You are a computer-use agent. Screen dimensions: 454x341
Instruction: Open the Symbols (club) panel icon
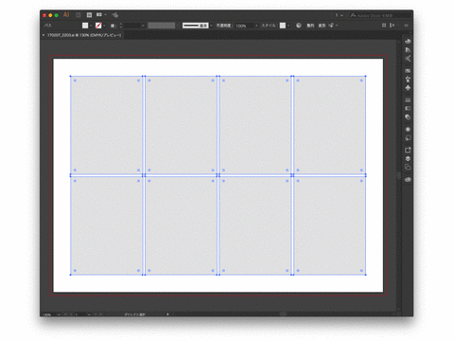pyautogui.click(x=408, y=88)
